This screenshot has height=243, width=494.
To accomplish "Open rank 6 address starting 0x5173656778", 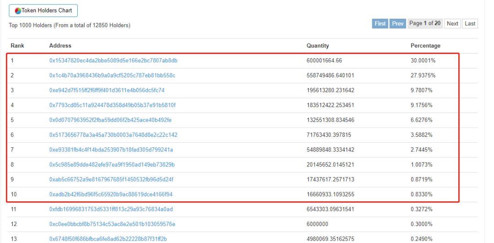I will [113, 135].
